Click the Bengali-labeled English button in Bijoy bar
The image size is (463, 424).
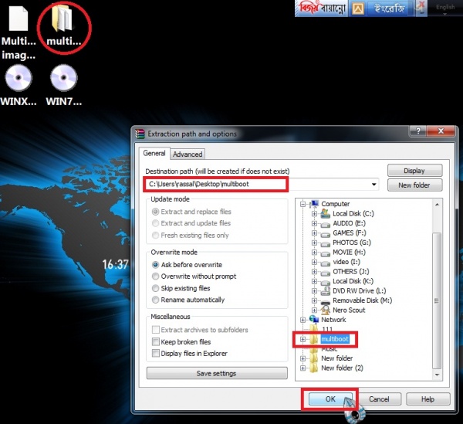point(389,8)
